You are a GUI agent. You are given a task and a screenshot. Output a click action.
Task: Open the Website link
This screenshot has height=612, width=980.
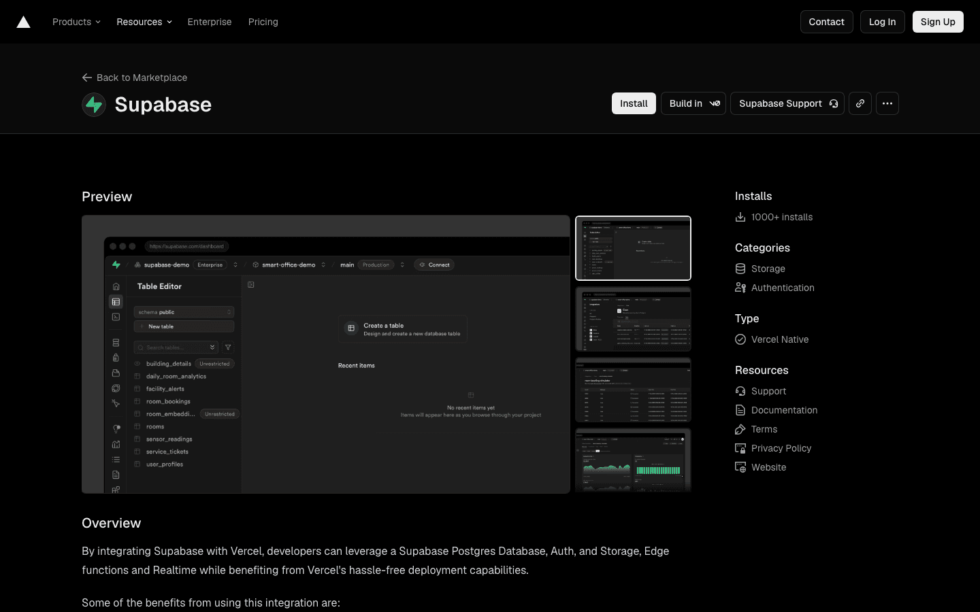click(x=761, y=467)
